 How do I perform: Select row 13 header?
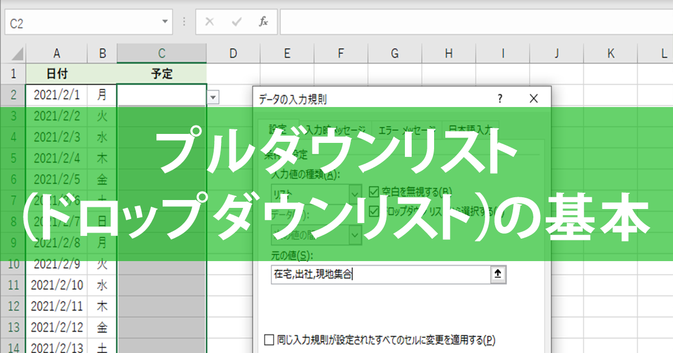pos(13,327)
